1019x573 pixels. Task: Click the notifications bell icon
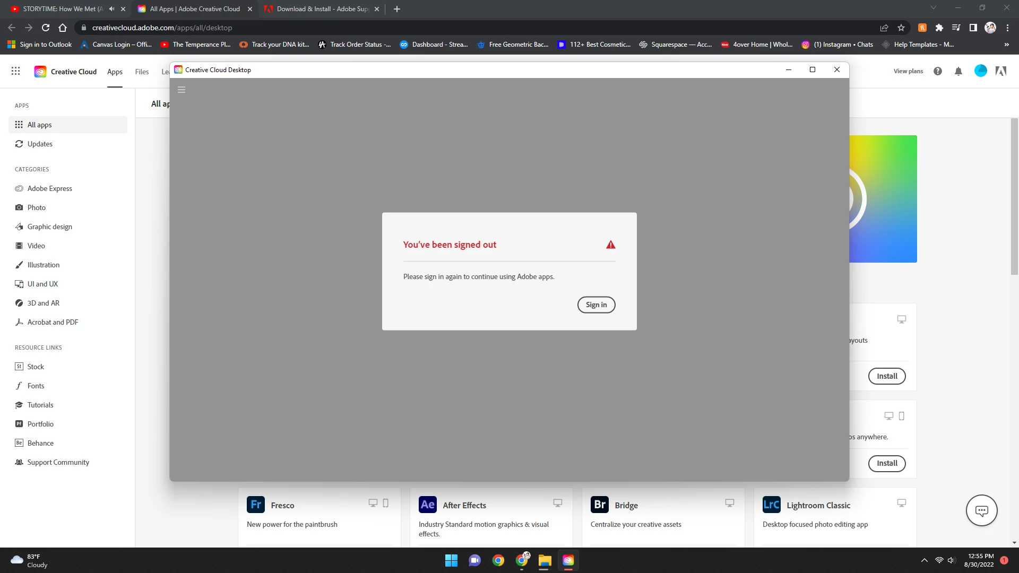958,71
